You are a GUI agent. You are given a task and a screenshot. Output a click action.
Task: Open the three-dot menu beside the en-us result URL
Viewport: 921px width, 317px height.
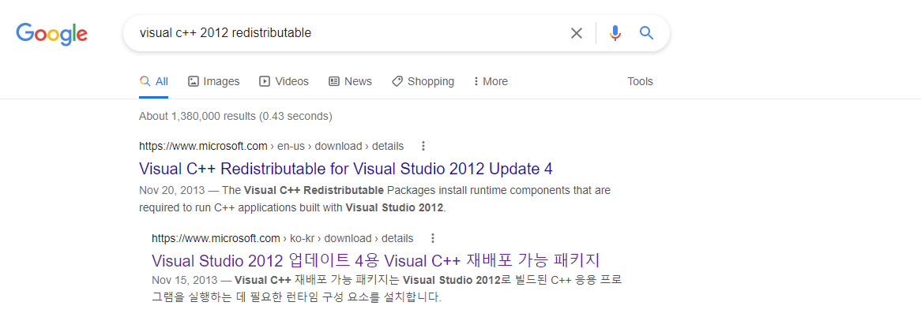click(423, 146)
